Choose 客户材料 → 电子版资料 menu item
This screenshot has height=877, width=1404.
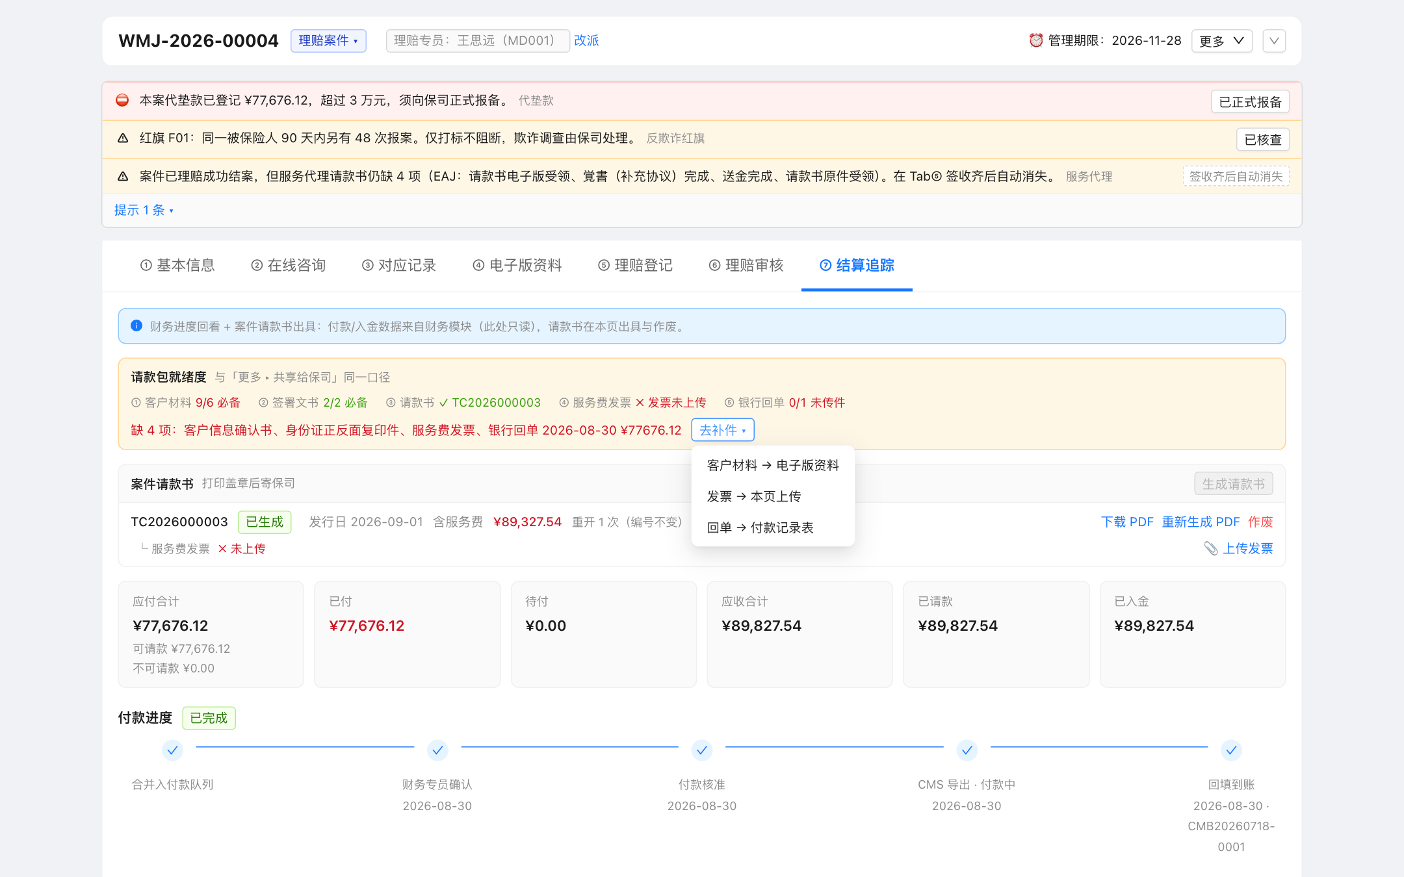click(x=773, y=465)
